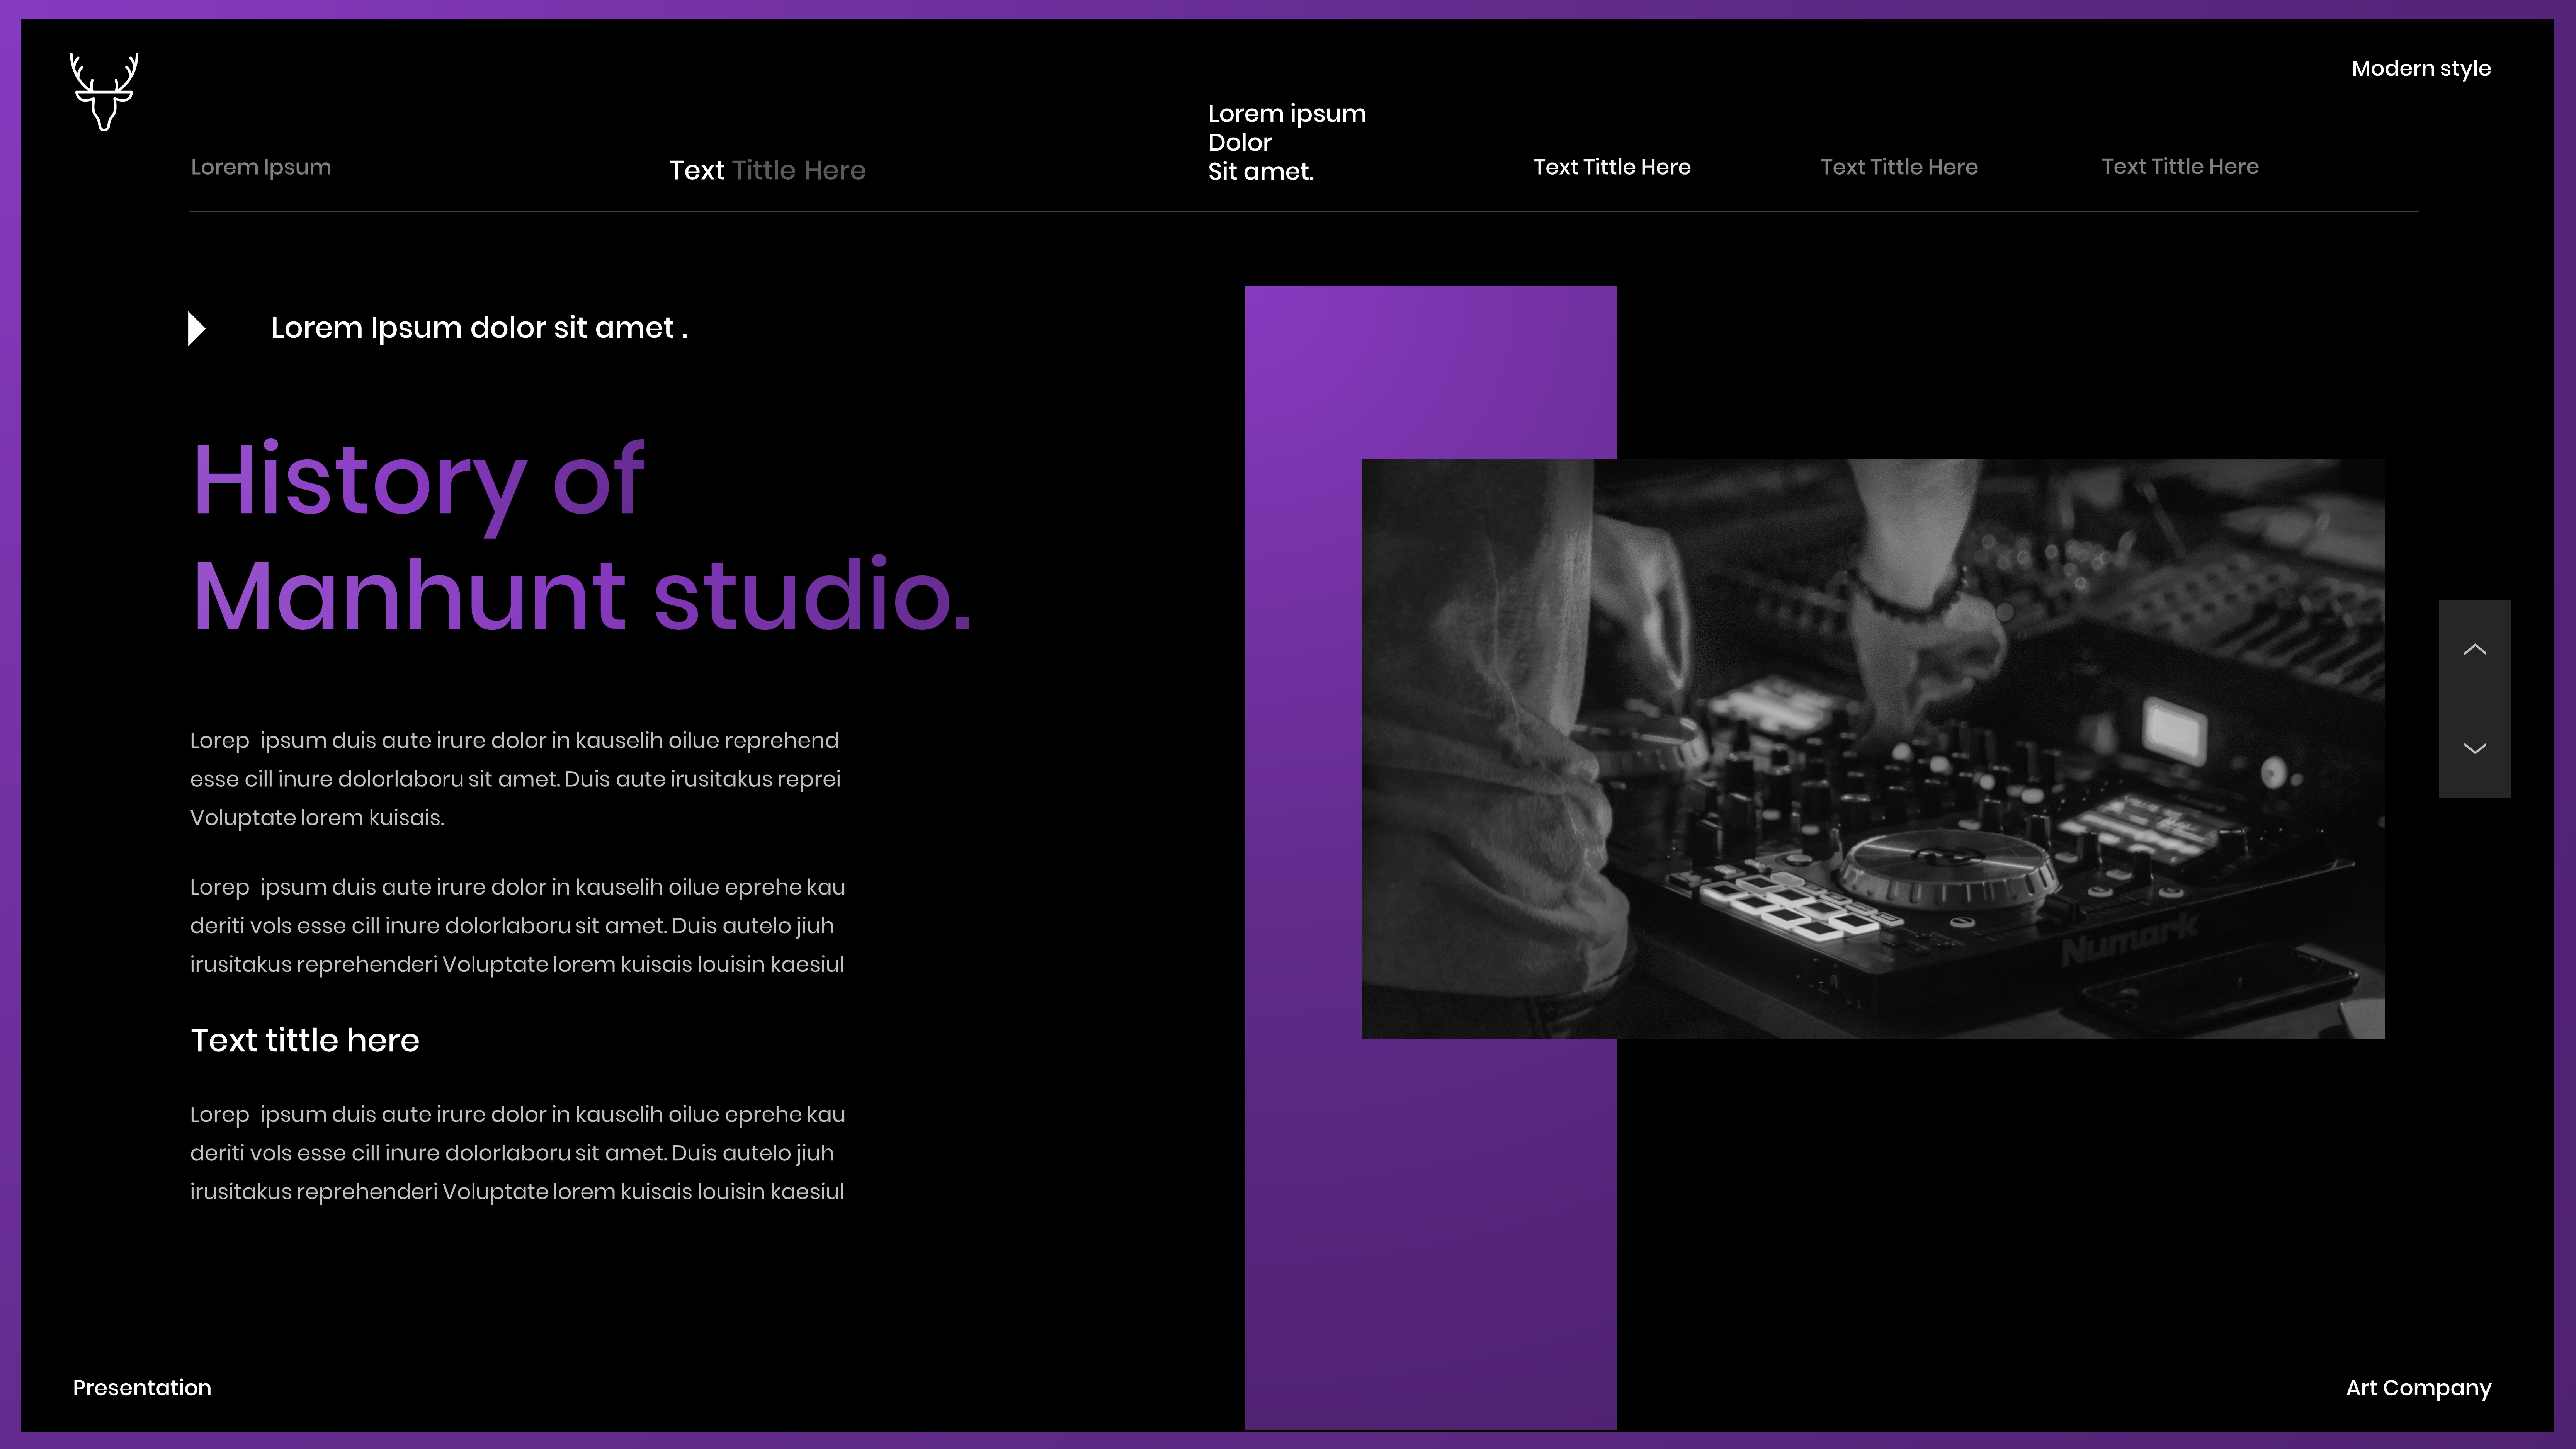The image size is (2576, 1449).
Task: Click the horizontal divider line under navigation
Action: [1300, 211]
